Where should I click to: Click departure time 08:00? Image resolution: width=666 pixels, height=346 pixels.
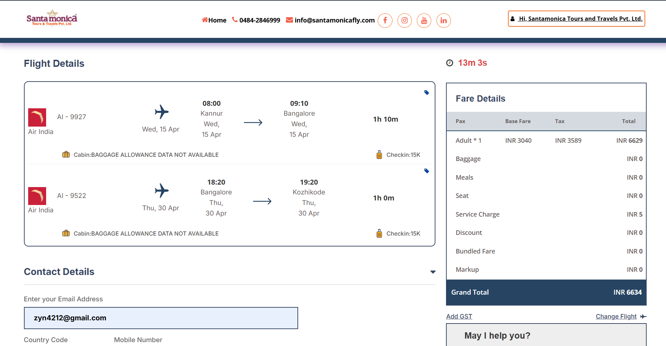point(212,103)
